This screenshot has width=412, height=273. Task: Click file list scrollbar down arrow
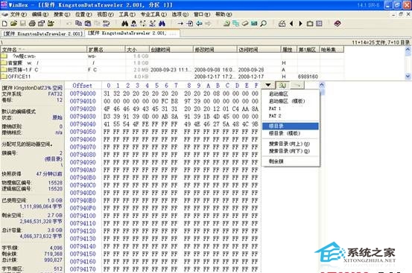coord(408,77)
